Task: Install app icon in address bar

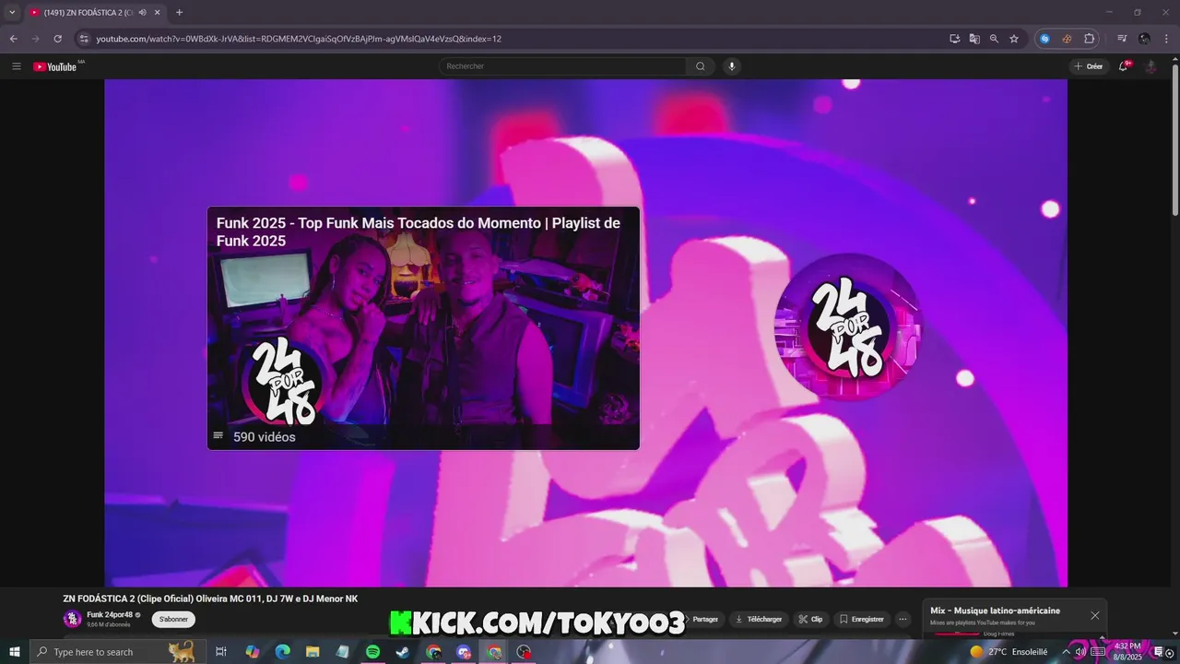Action: [x=955, y=39]
